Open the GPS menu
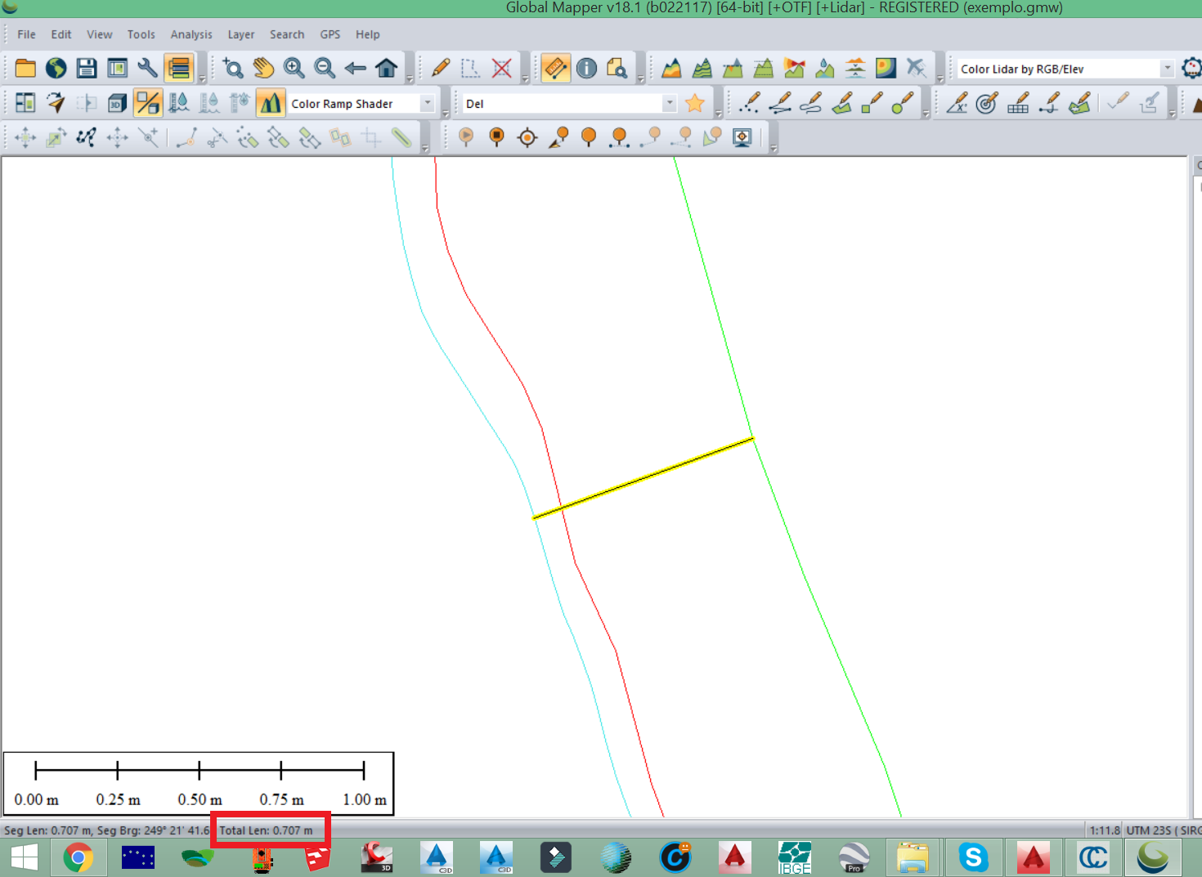This screenshot has height=877, width=1202. [330, 34]
